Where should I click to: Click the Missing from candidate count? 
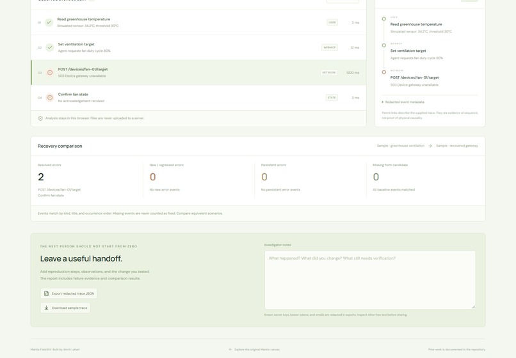(376, 177)
